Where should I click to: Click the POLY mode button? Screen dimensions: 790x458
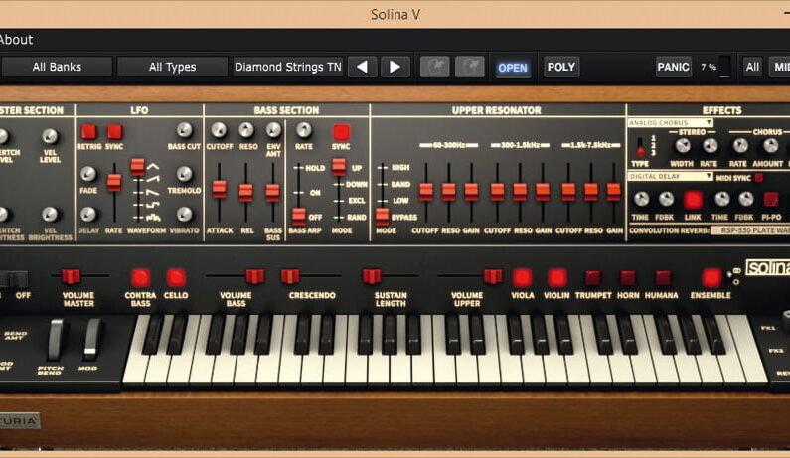point(560,67)
